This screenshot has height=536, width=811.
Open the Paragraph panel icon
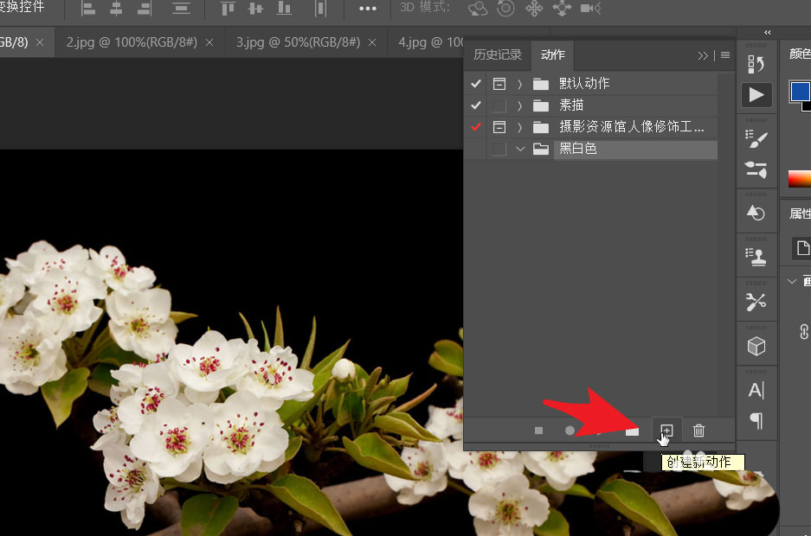756,420
